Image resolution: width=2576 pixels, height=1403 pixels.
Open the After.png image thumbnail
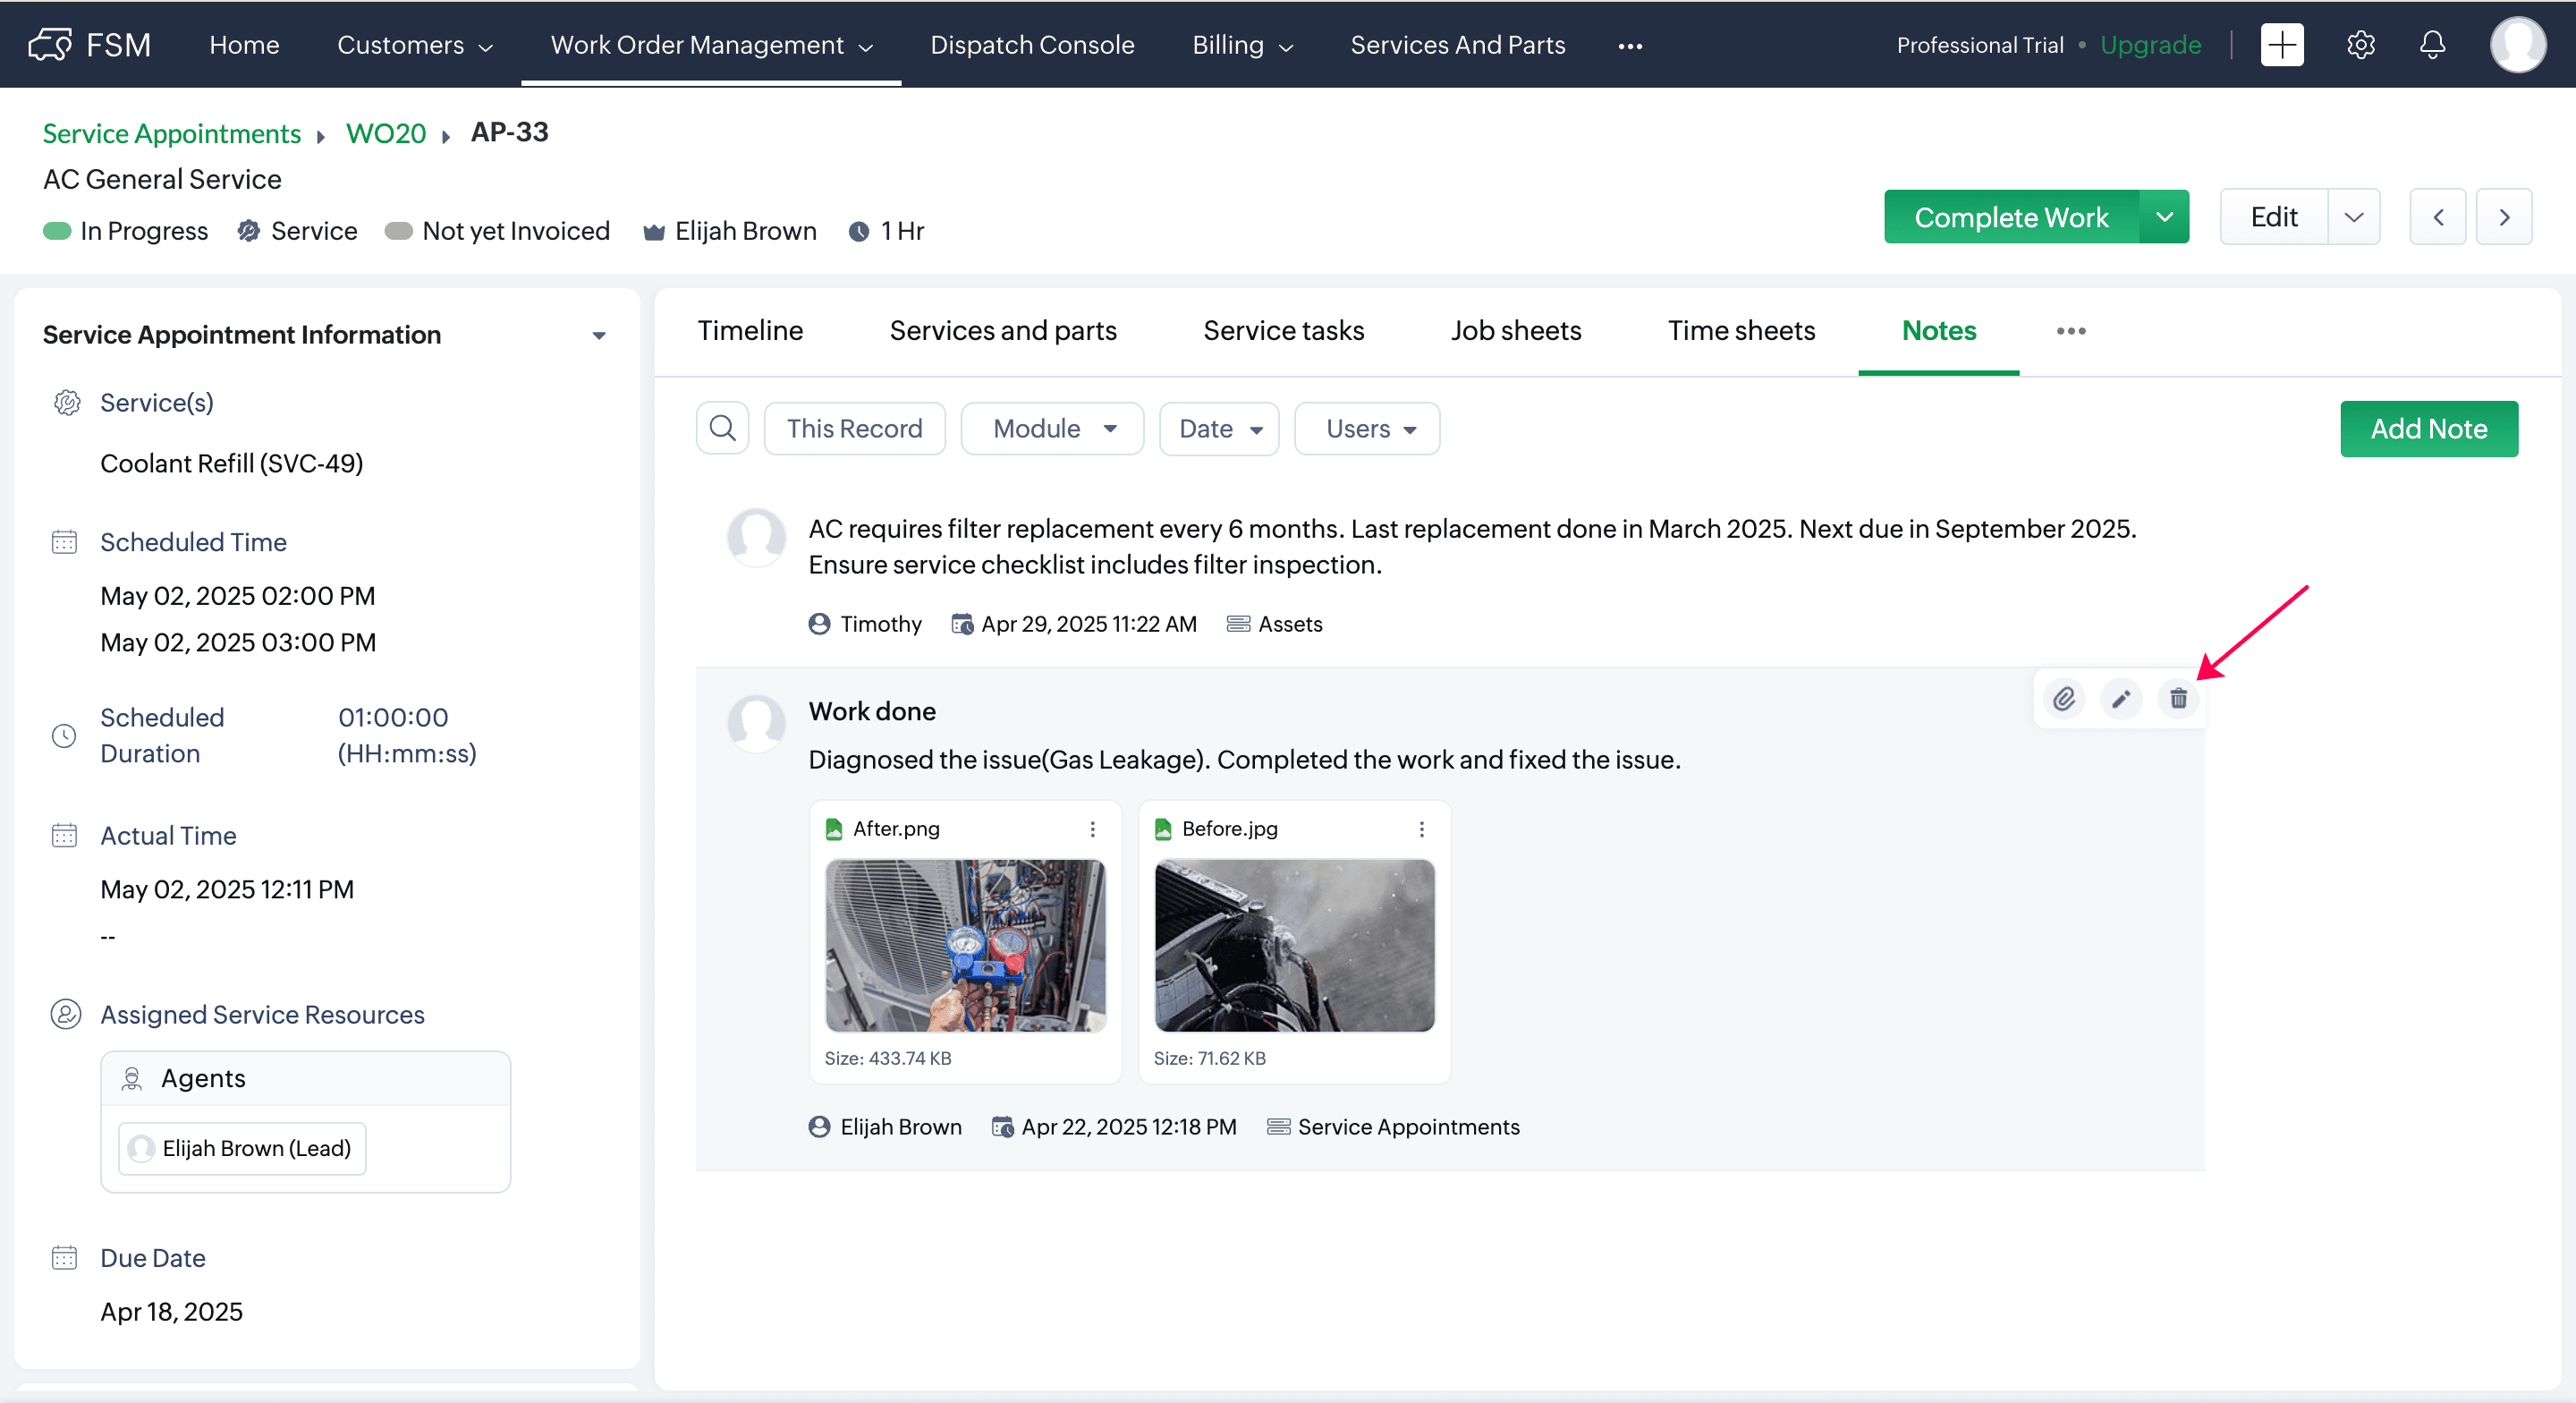pyautogui.click(x=965, y=945)
